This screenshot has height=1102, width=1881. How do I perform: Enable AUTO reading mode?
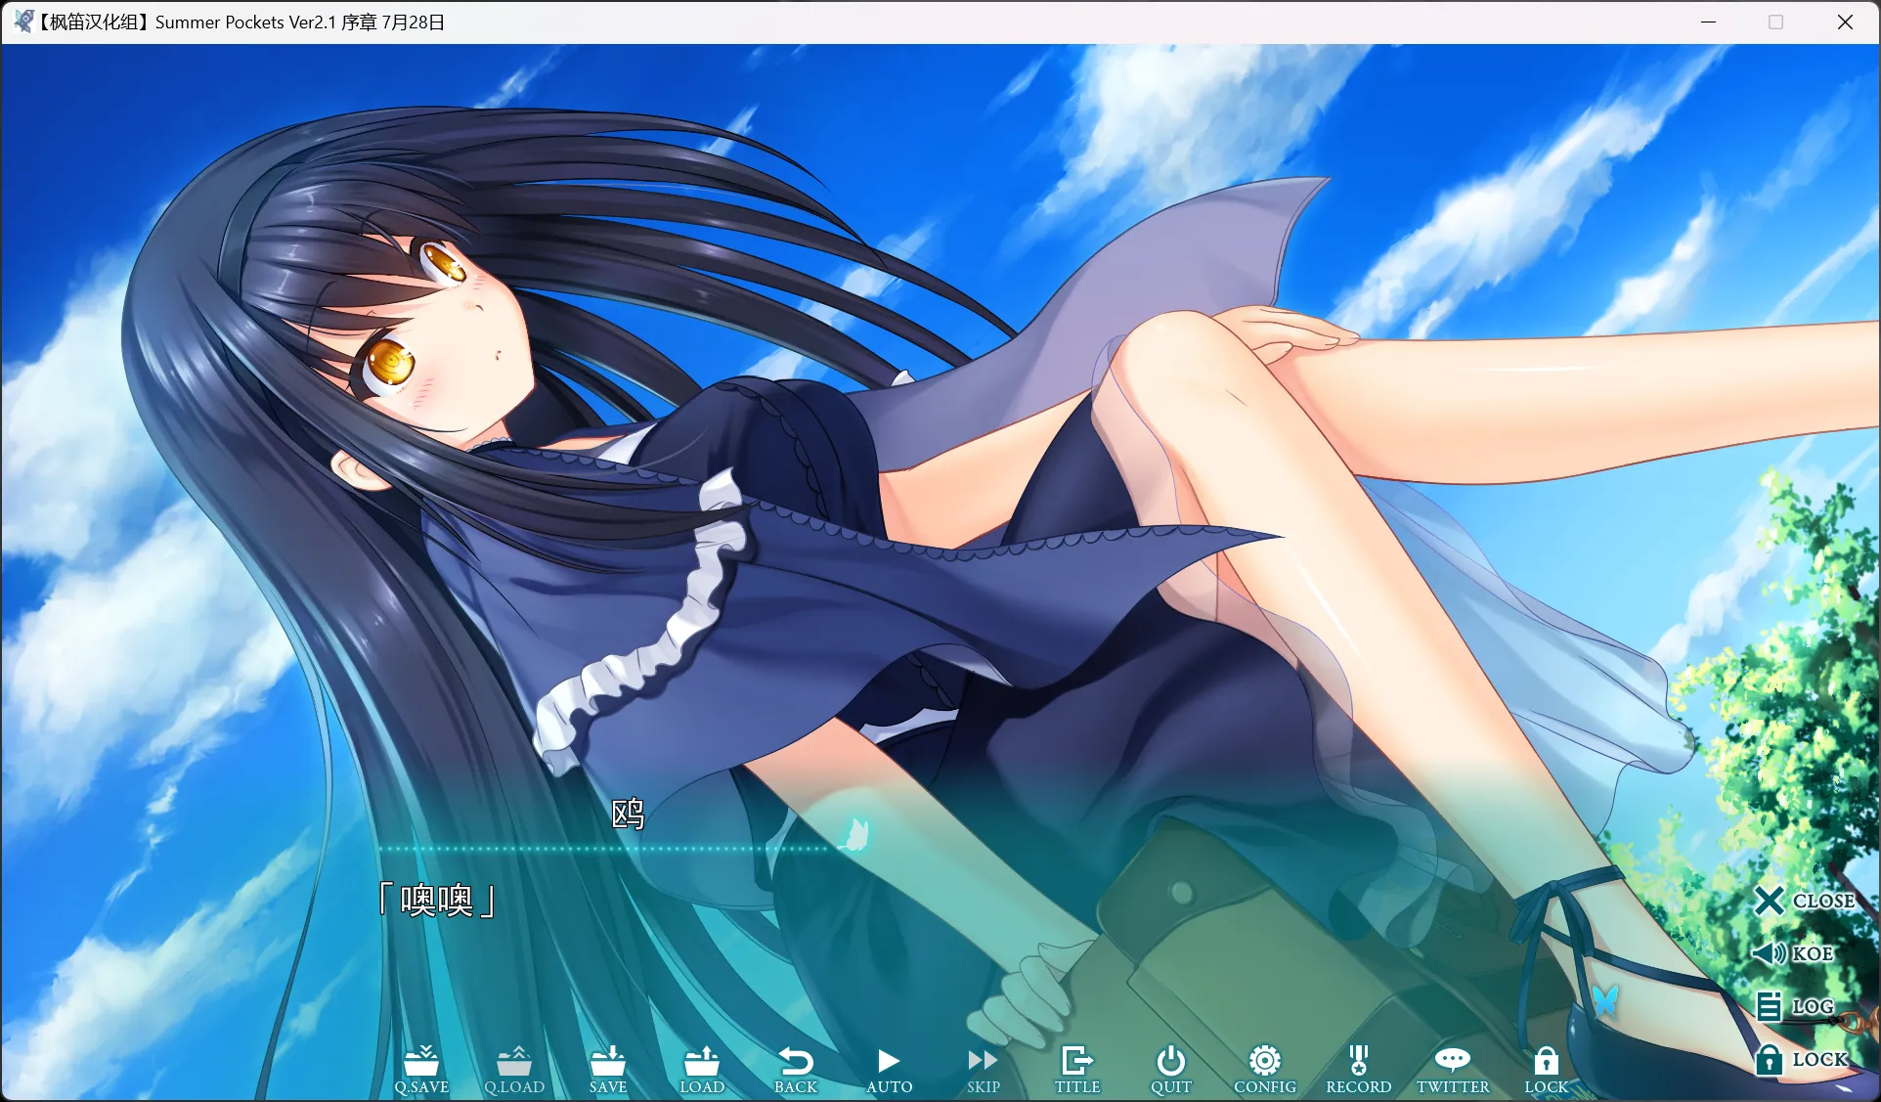(x=889, y=1068)
